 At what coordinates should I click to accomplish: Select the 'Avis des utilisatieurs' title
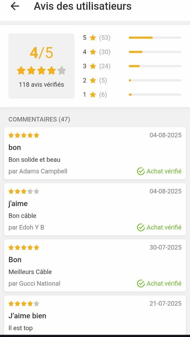[83, 6]
